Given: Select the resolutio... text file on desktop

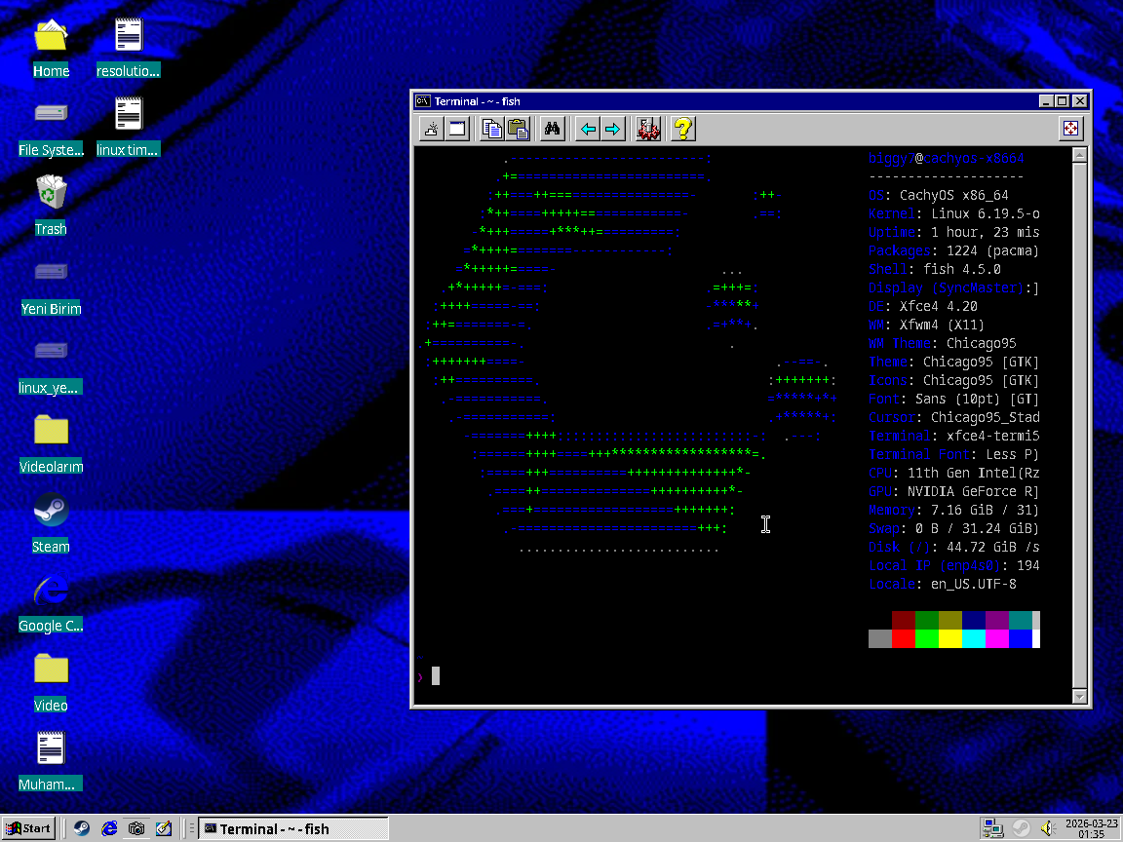Looking at the screenshot, I should [x=129, y=49].
